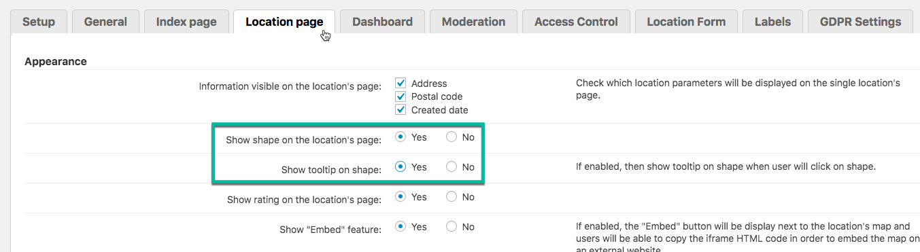Viewport: 920px width, 252px height.
Task: Open the Index page tab
Action: (x=186, y=22)
